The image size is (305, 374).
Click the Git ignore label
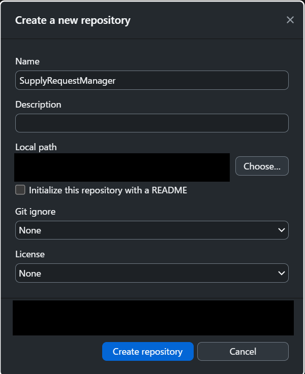(x=36, y=211)
